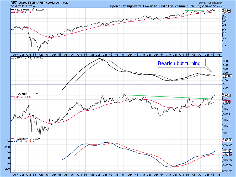Click the EMA(65) 58.18 legend entry
This screenshot has height=177, width=236.
point(21,13)
